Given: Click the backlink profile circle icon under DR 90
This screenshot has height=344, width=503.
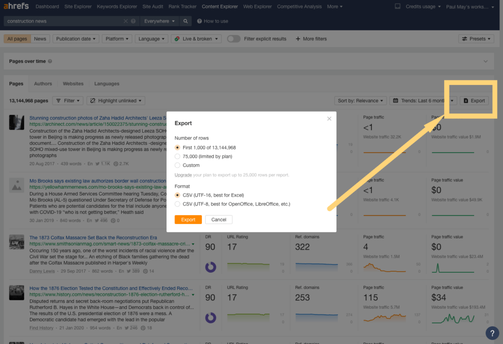Looking at the screenshot, I should click(211, 268).
